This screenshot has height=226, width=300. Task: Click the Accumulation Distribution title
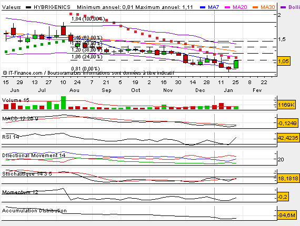[x=34, y=211]
